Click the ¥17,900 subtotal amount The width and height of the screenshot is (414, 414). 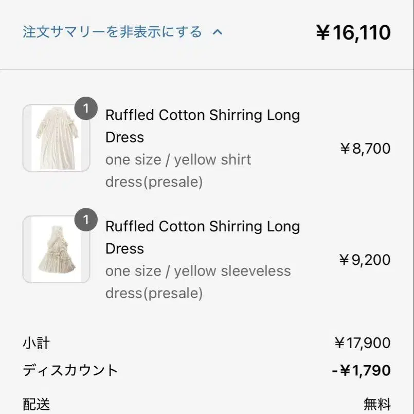pyautogui.click(x=363, y=343)
